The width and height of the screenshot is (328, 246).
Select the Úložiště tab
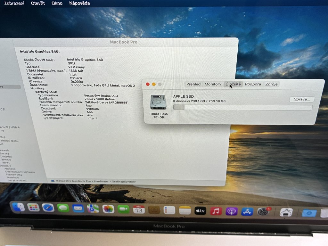tap(233, 84)
